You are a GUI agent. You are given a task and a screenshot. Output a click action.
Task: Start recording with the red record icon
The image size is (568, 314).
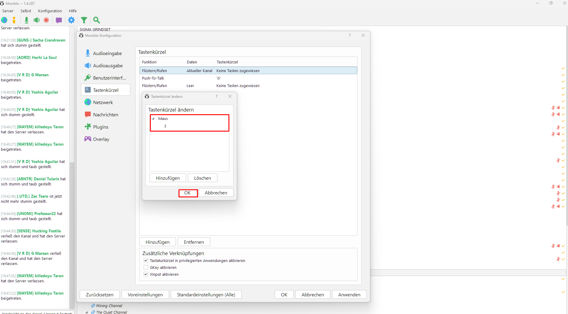46,20
